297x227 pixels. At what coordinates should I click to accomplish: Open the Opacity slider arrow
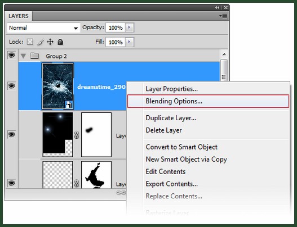pos(130,28)
